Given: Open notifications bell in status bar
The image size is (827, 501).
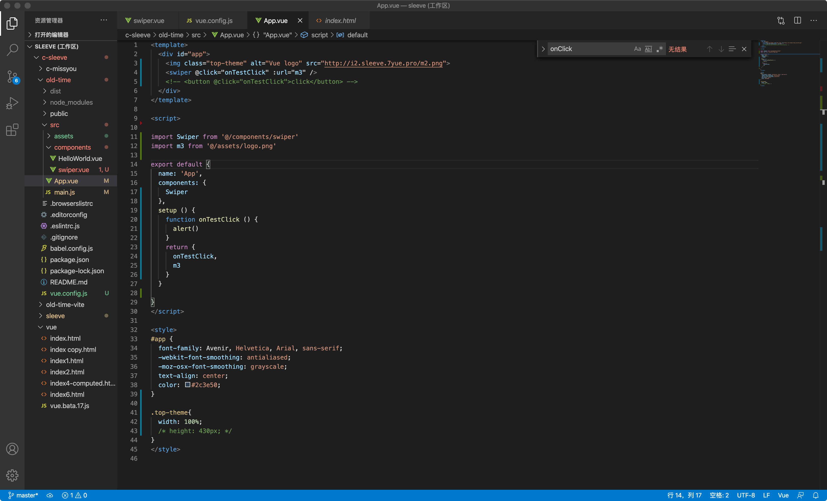Looking at the screenshot, I should (x=815, y=495).
